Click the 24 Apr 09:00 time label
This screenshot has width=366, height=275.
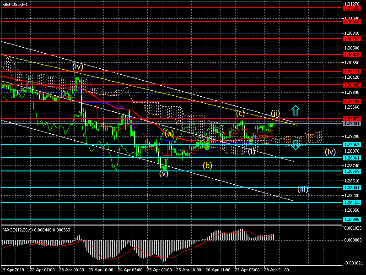[x=130, y=270]
